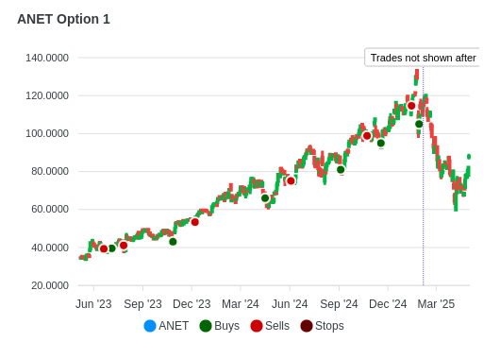Click the 'Trades not shown after' annotation label
Image resolution: width=500 pixels, height=359 pixels.
pos(423,58)
